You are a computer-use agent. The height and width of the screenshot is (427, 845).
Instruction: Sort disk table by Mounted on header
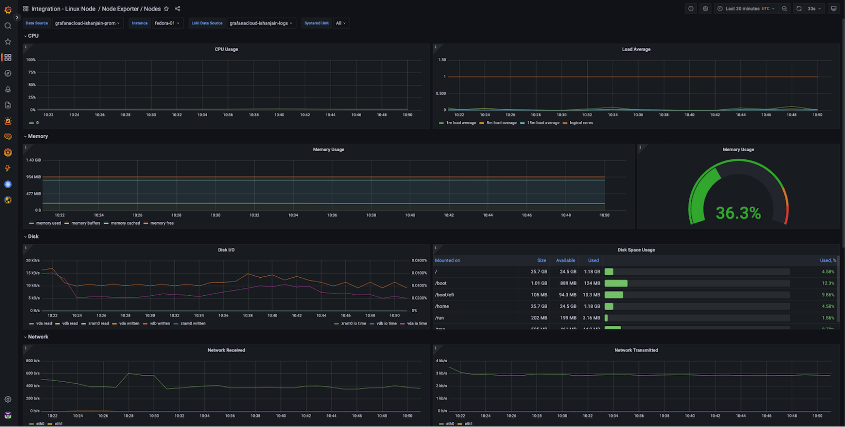click(x=447, y=260)
